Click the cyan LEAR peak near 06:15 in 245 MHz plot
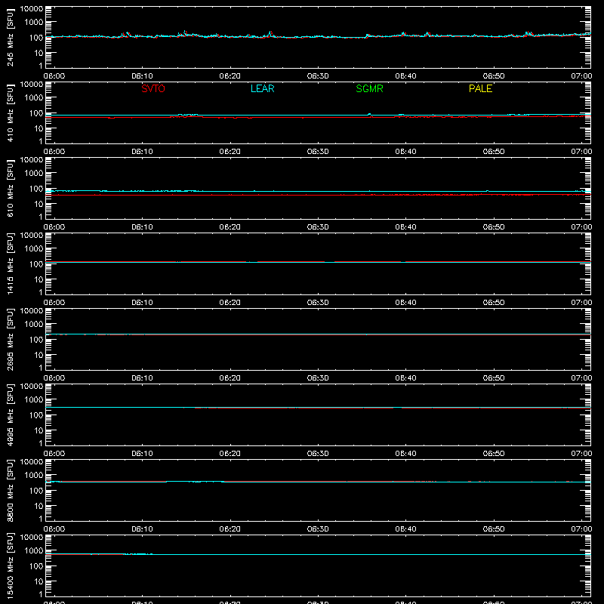 (x=185, y=32)
